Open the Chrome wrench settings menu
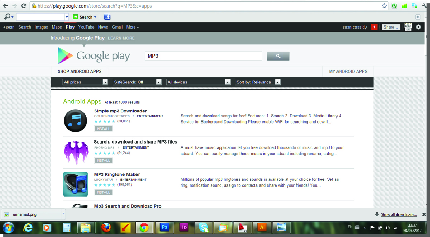Image resolution: width=430 pixels, height=237 pixels. point(424,6)
